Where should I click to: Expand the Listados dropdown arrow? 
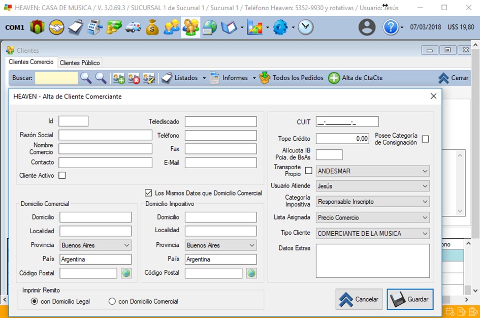[x=204, y=78]
